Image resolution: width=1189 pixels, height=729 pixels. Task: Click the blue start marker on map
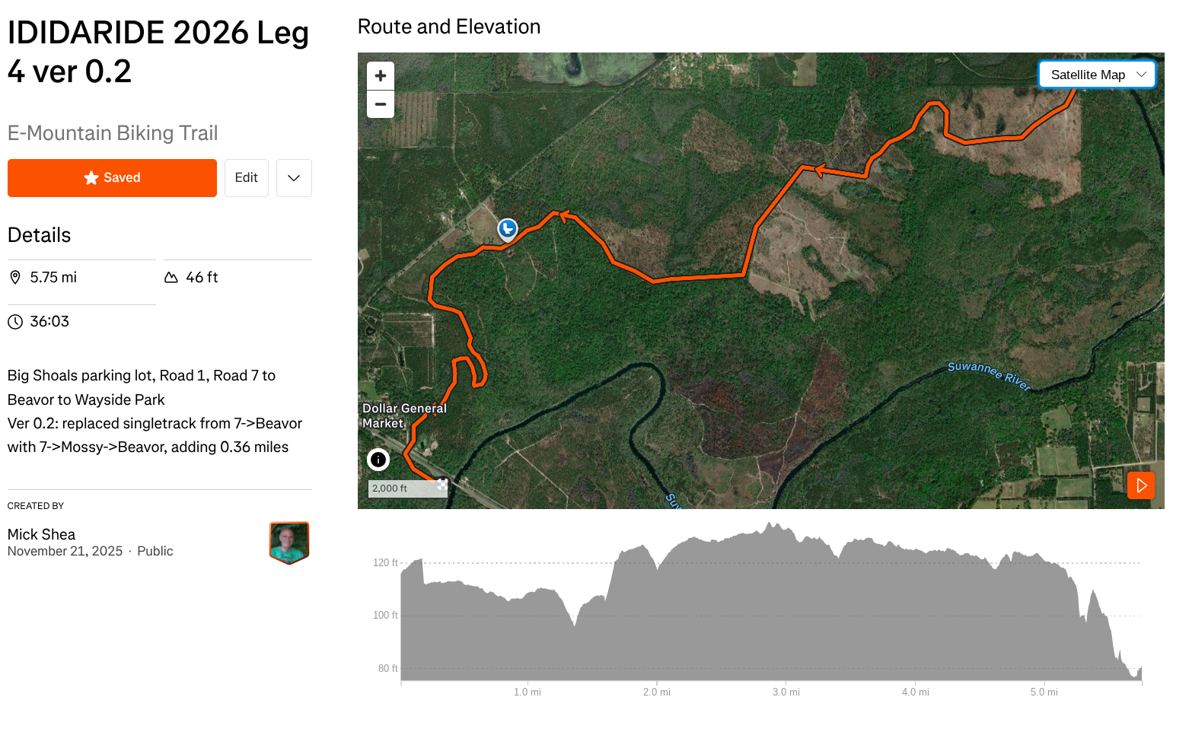tap(508, 228)
